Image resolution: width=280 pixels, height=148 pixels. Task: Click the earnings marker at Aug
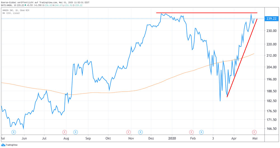65,132
